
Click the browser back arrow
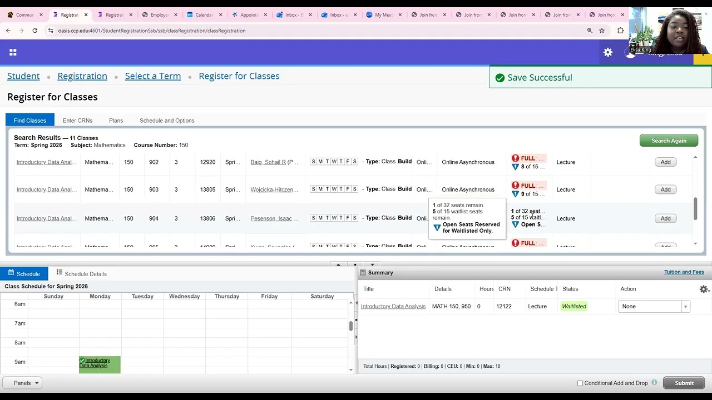pos(8,31)
